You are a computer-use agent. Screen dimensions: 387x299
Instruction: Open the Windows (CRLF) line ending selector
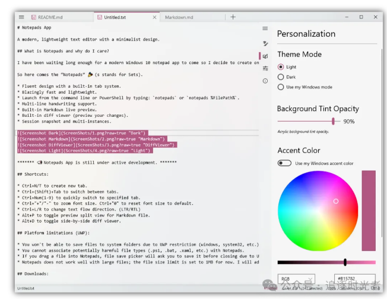[353, 288]
